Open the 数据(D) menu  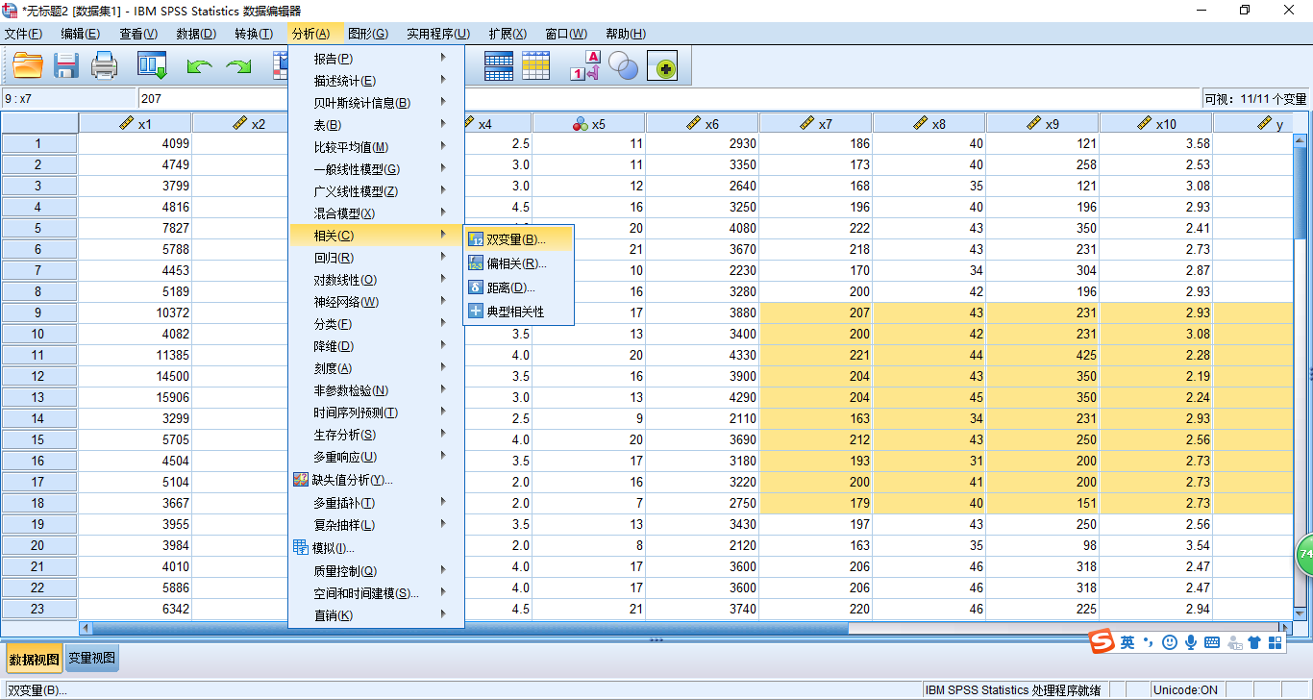coord(196,34)
